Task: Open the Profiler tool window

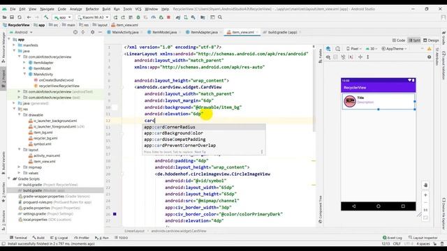Action: 82,238
